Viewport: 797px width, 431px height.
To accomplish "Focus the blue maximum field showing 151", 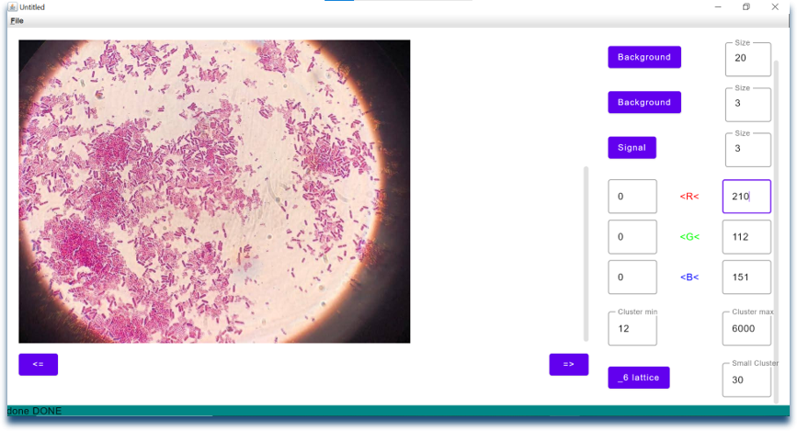I will (x=746, y=278).
